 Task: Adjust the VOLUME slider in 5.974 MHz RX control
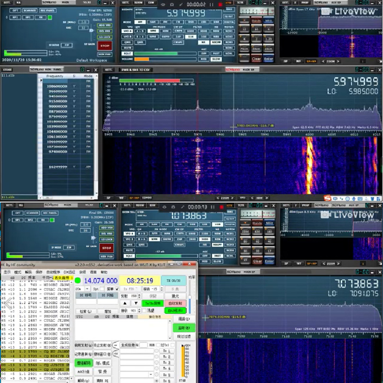[x=165, y=59]
